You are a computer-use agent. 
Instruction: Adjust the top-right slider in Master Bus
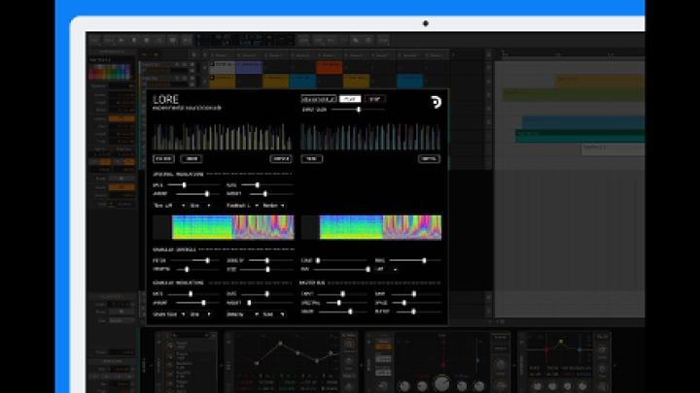(416, 294)
